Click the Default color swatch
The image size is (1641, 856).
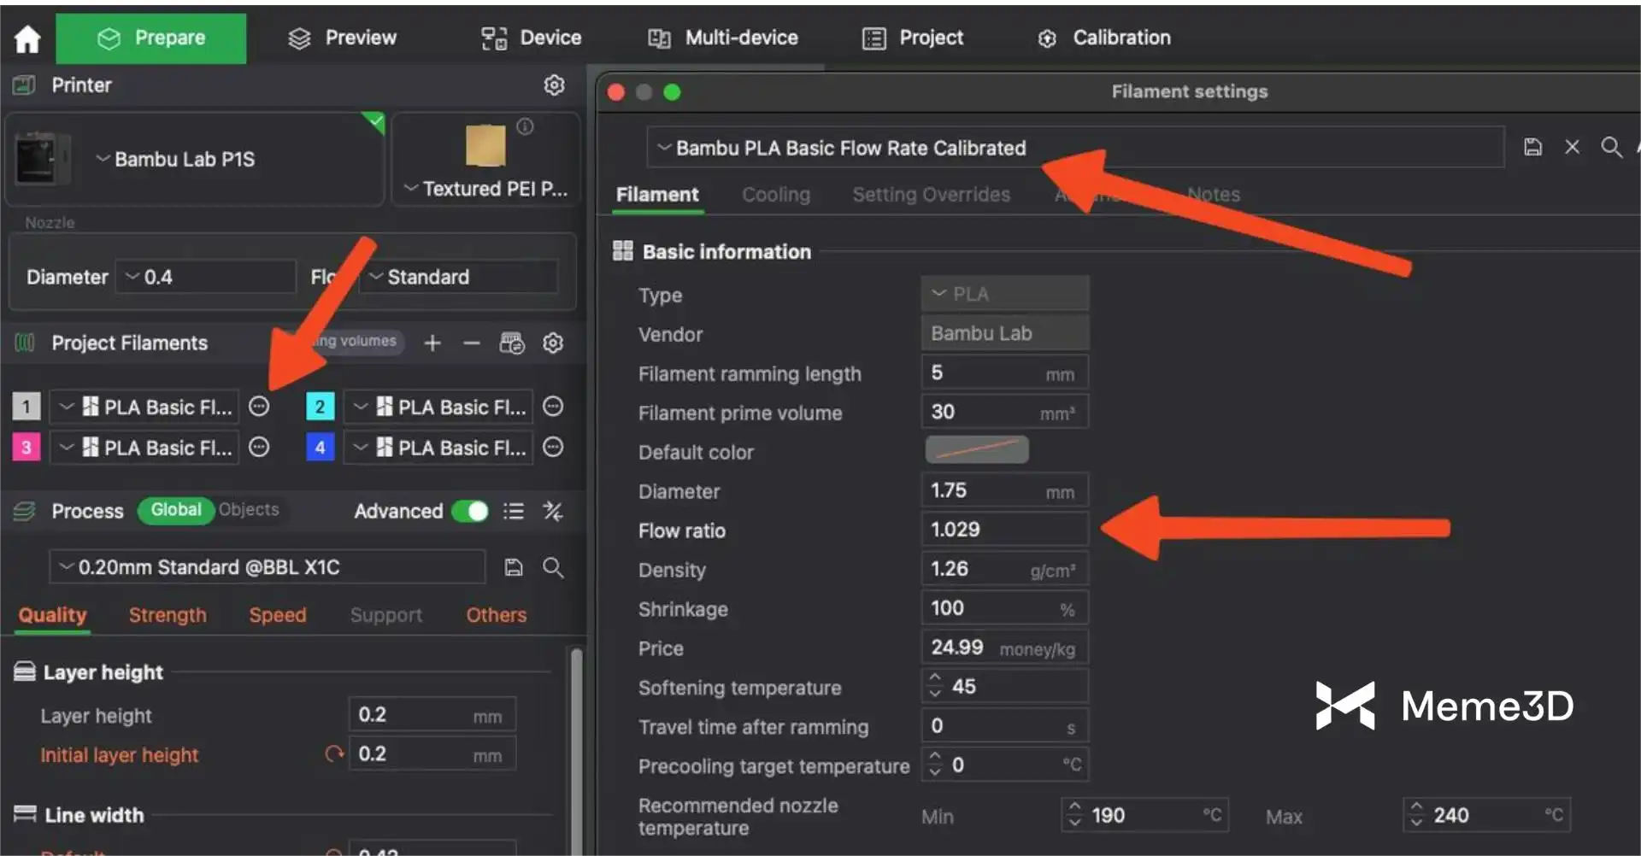(976, 450)
